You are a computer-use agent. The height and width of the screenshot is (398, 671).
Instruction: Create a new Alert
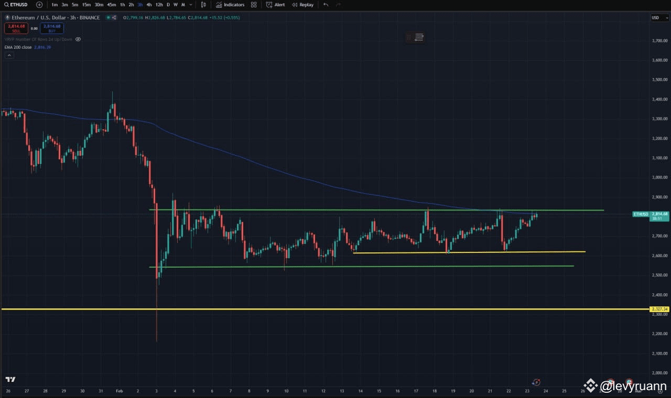pos(276,5)
